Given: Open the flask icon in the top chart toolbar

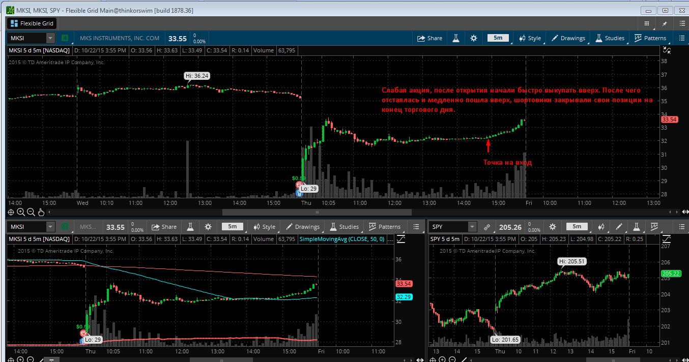Looking at the screenshot, I should click(456, 38).
